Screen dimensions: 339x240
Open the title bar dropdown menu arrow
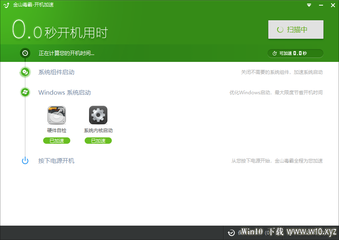[309, 5]
